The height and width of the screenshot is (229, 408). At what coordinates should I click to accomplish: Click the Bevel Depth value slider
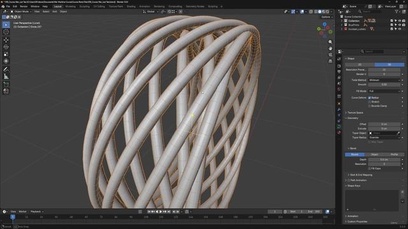click(384, 160)
